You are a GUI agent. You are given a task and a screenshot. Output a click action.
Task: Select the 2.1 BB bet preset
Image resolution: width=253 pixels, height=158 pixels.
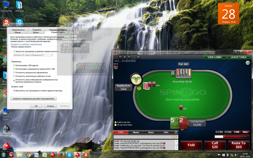(219, 132)
